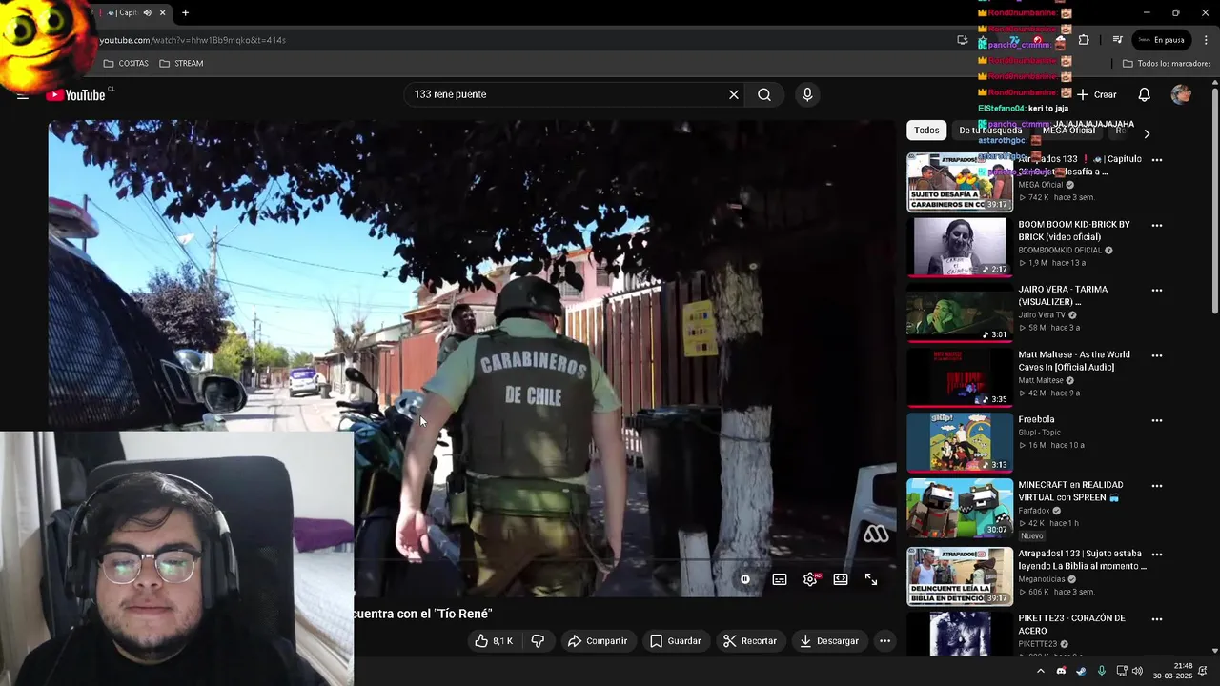Open the STREAM bookmarks folder
This screenshot has height=686, width=1220.
click(x=181, y=64)
